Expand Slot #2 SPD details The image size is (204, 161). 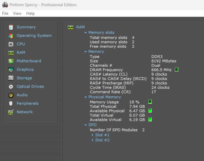92,140
